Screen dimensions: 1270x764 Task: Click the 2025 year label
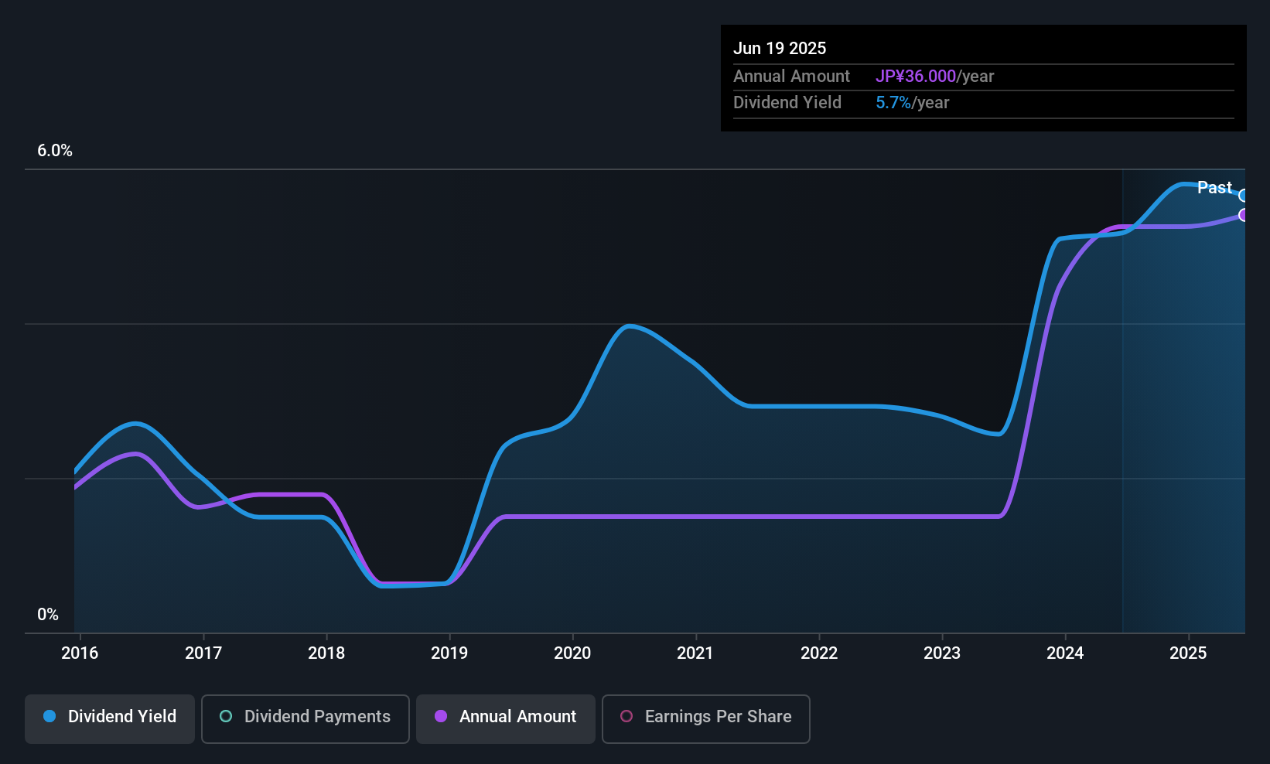click(x=1188, y=653)
